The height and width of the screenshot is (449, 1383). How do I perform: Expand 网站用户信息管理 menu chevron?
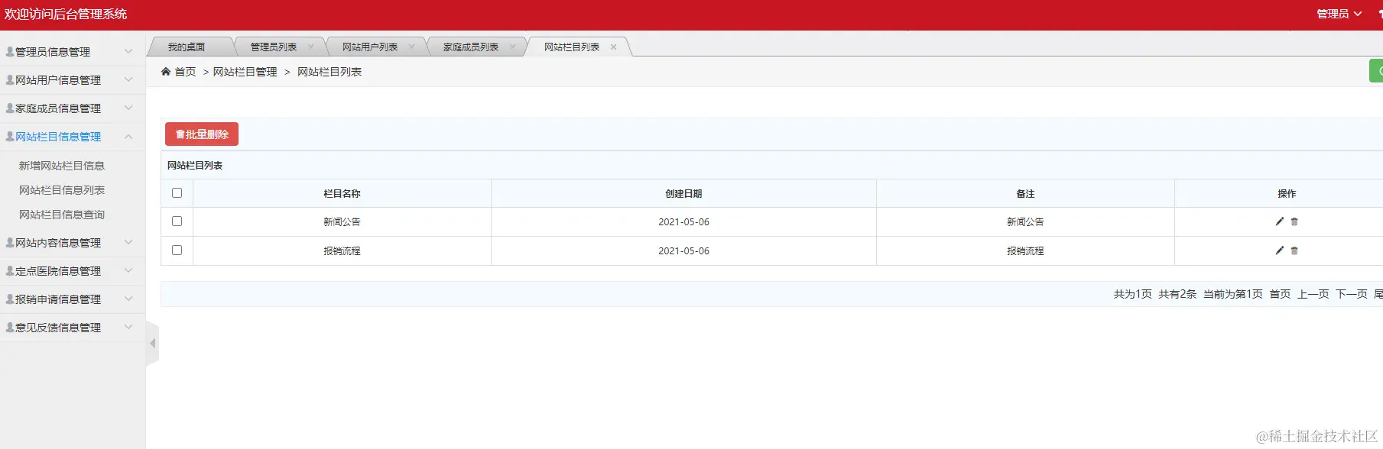[128, 79]
